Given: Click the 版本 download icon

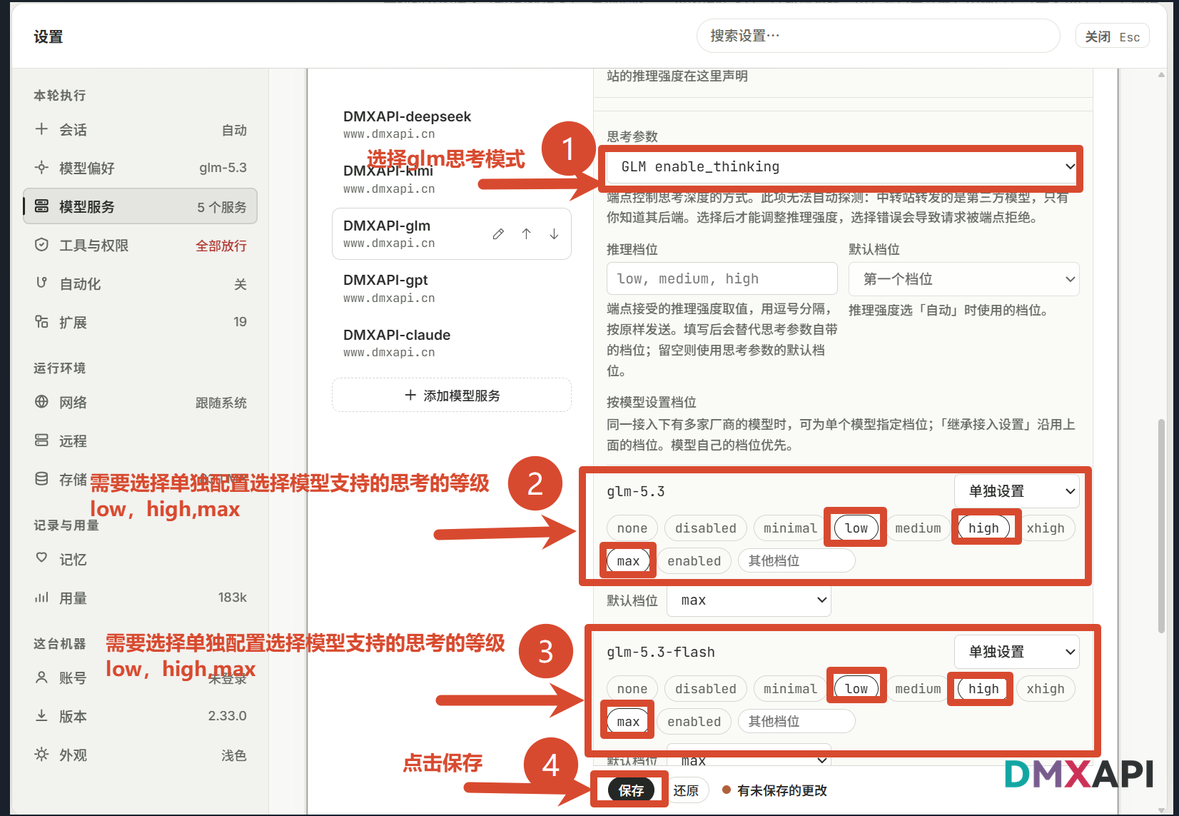Looking at the screenshot, I should click(41, 715).
